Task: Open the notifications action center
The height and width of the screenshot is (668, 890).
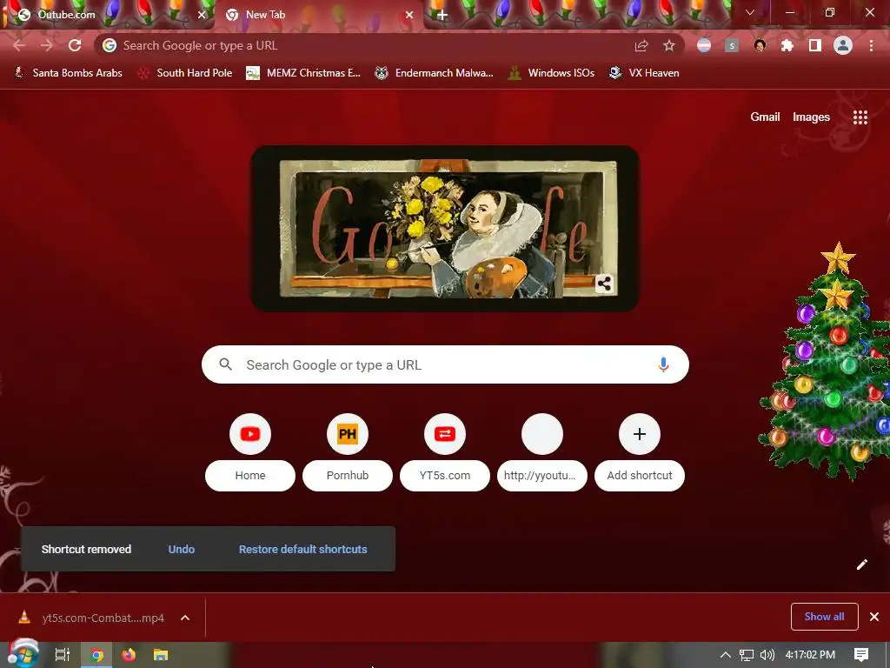Action: click(861, 655)
